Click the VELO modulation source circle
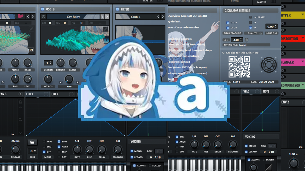305x171 pixels. coord(257,91)
